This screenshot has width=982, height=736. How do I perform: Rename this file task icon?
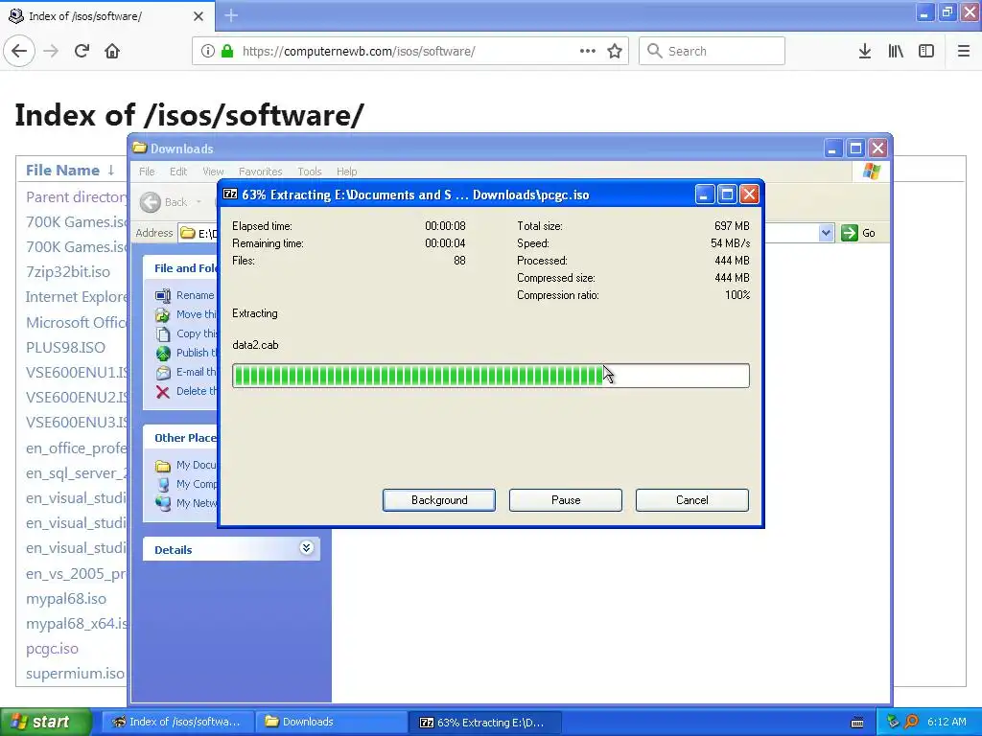(163, 295)
